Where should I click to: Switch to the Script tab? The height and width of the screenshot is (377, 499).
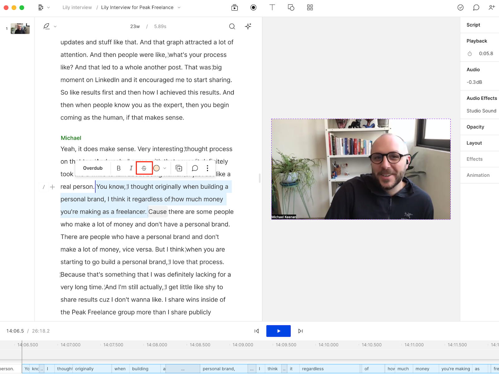[473, 25]
